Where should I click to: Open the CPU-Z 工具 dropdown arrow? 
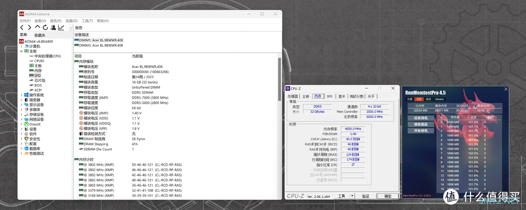[x=352, y=196]
